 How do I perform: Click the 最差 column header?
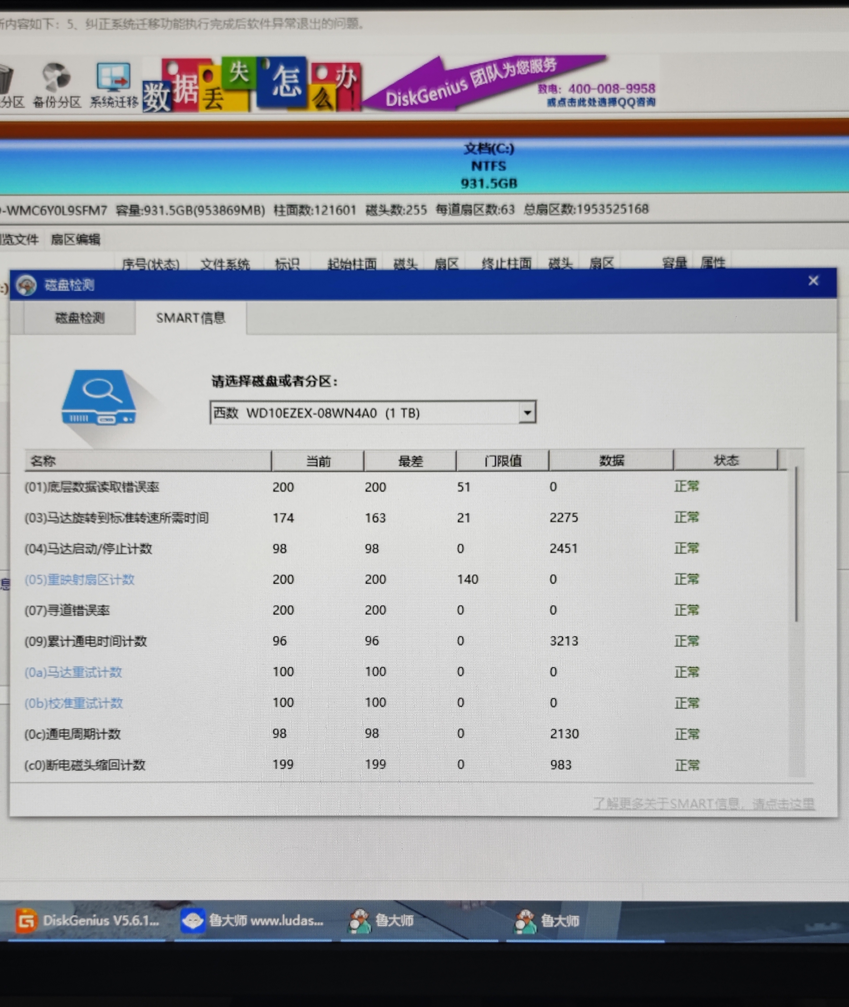coord(410,461)
